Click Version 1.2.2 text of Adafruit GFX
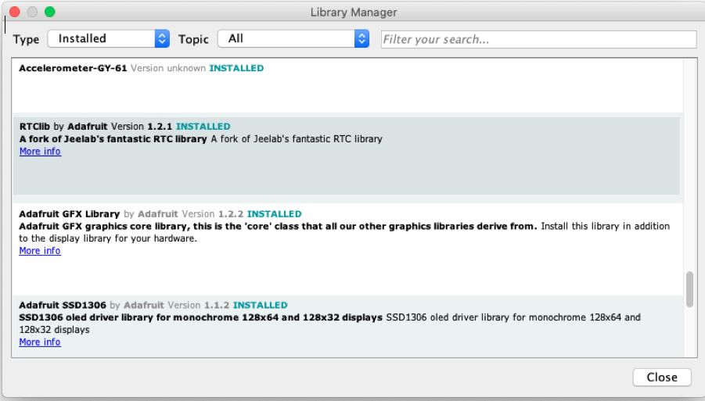The image size is (705, 401). (213, 213)
